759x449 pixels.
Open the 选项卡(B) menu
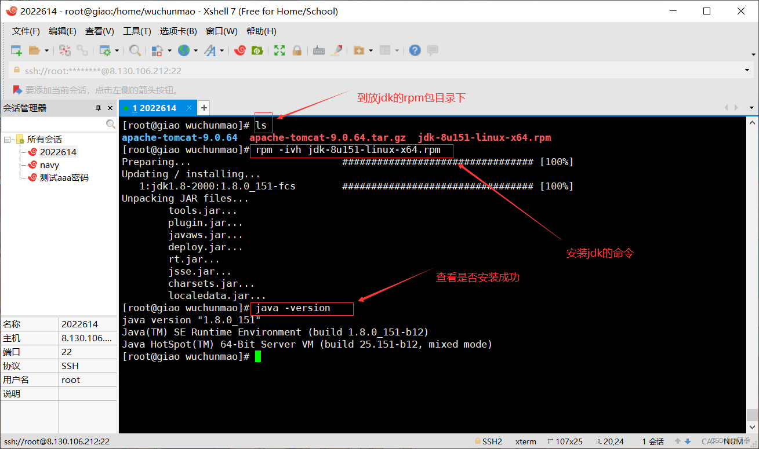click(x=179, y=31)
